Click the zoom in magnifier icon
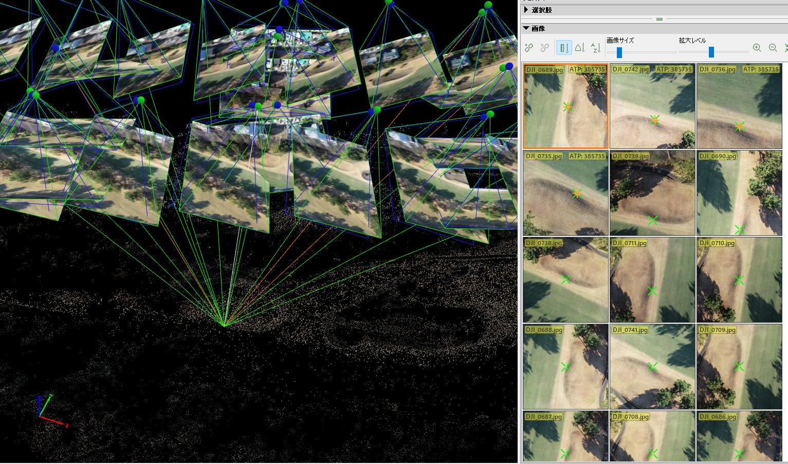The width and height of the screenshot is (788, 464). click(x=757, y=48)
